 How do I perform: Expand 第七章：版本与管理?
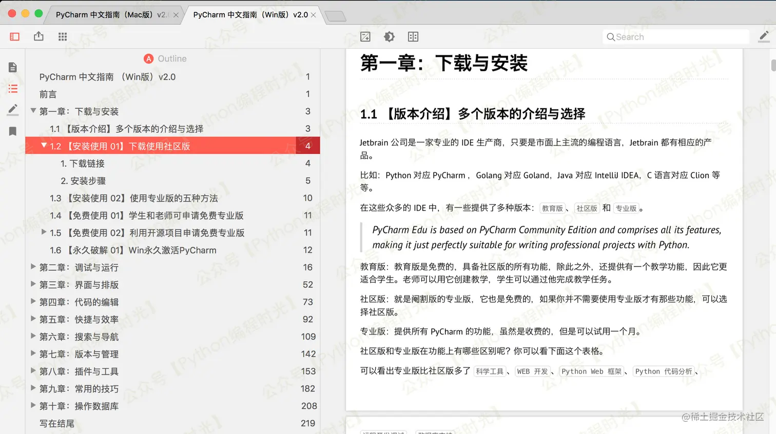33,353
